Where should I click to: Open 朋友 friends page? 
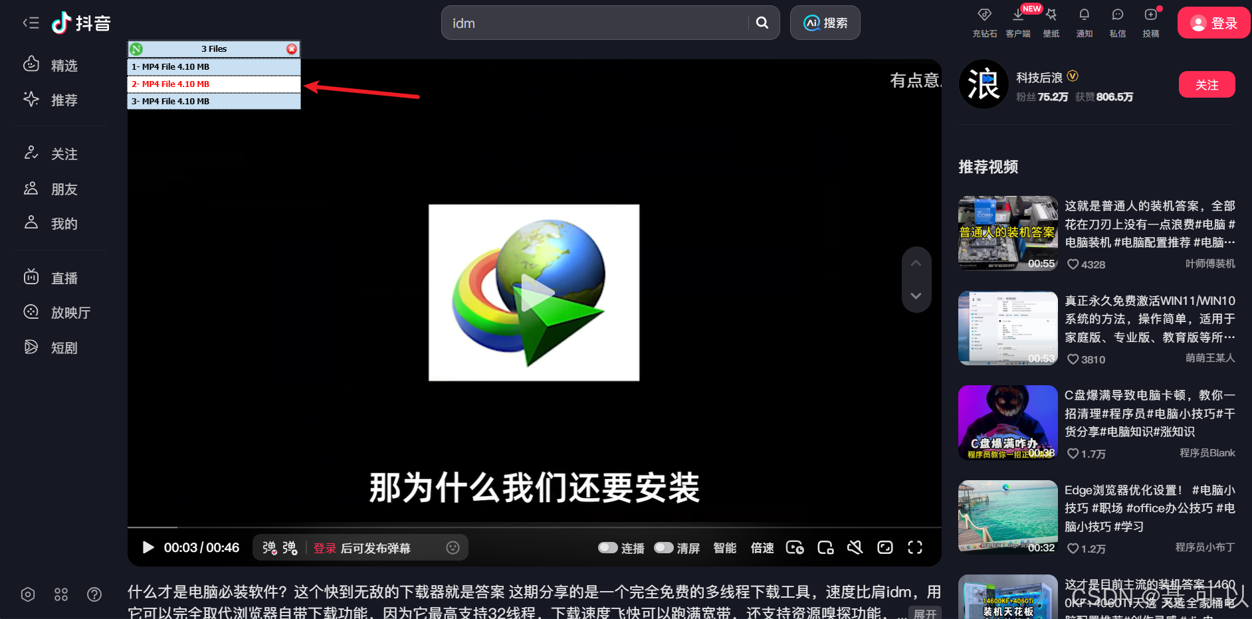[51, 189]
